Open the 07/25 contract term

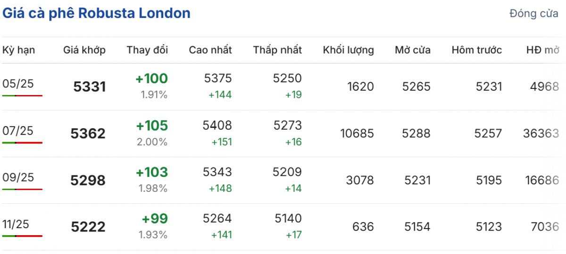pyautogui.click(x=18, y=131)
